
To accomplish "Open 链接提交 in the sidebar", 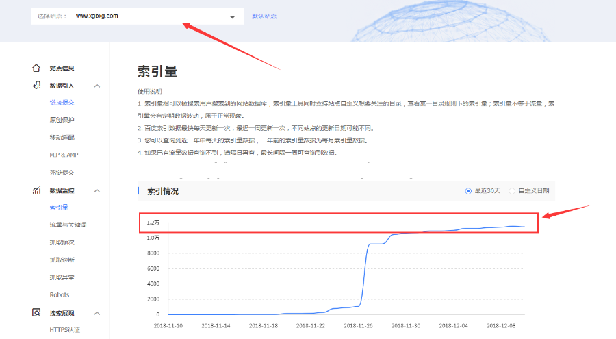I will (x=62, y=103).
